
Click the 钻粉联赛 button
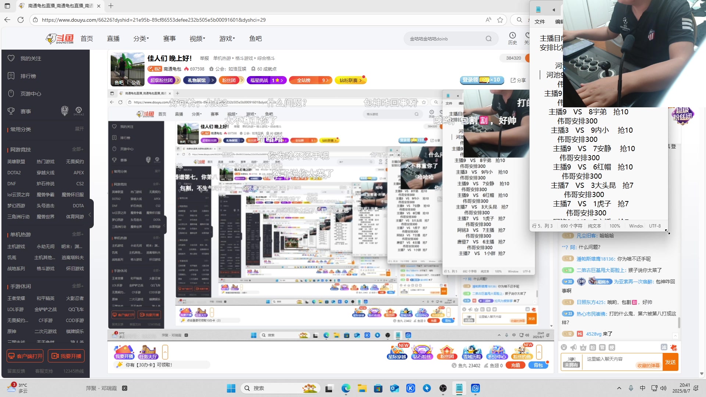coord(350,80)
